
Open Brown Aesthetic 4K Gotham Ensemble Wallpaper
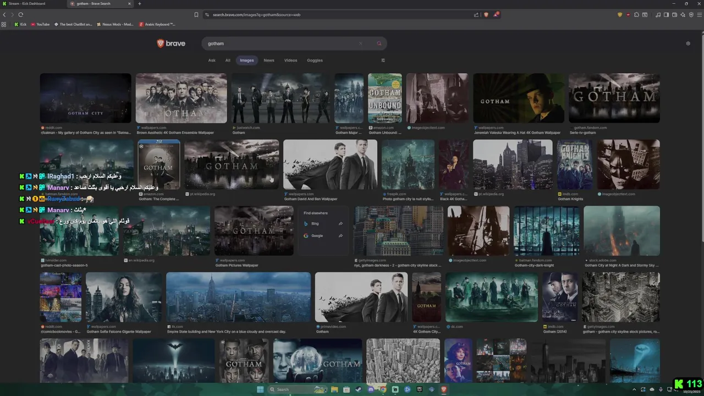(181, 98)
